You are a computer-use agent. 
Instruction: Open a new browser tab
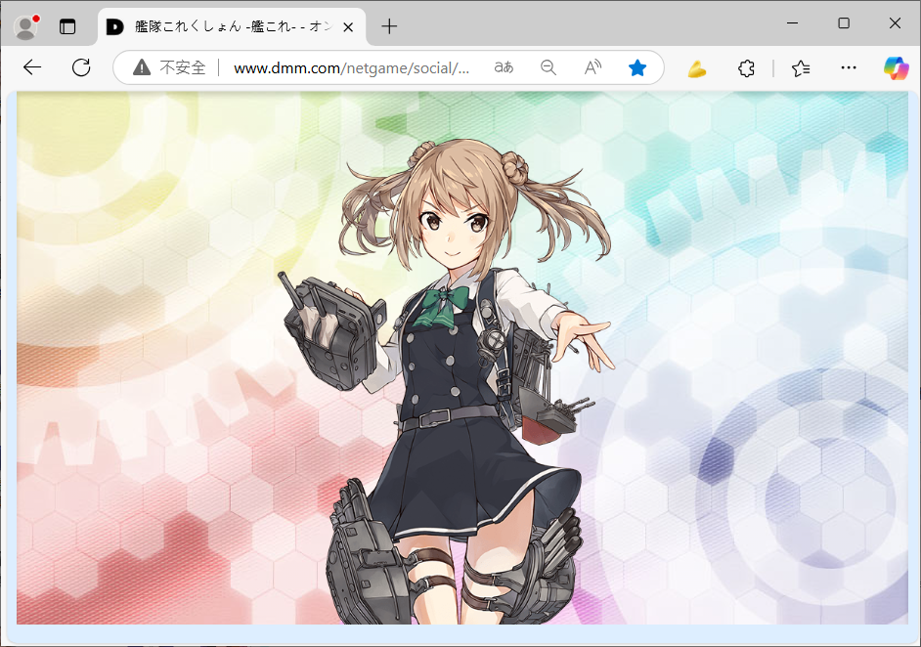(x=389, y=26)
